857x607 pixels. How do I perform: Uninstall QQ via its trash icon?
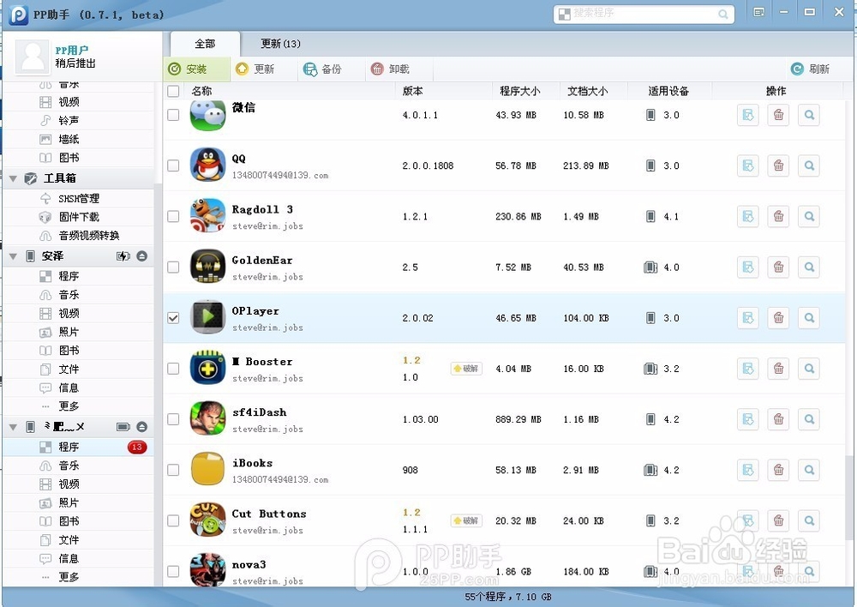coord(778,165)
